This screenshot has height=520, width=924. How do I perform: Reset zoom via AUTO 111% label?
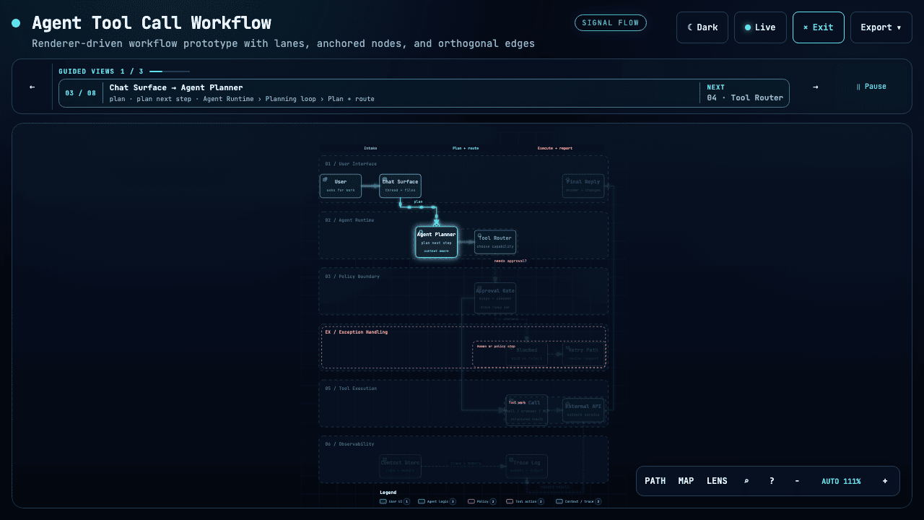[x=841, y=481]
